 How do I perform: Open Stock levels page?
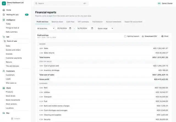coord(10,96)
